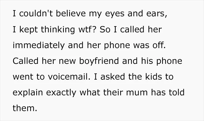Click the word "couldn't" in first line
204x121 pixels.
36,13
